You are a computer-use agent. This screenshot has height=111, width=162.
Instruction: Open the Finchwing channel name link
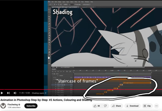(x=13, y=105)
